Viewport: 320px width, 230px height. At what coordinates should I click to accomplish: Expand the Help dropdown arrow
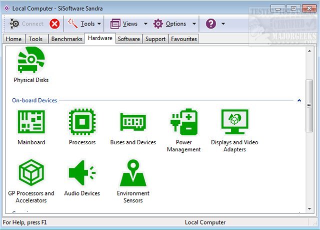click(223, 24)
